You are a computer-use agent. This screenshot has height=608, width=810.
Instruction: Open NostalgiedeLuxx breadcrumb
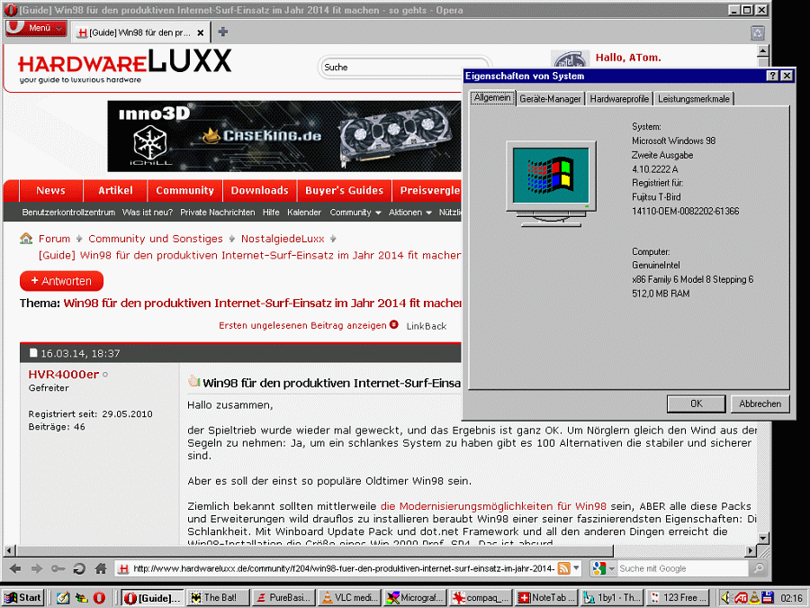283,239
